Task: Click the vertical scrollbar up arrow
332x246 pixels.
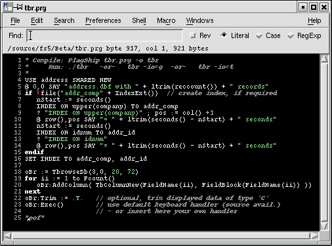Action: 324,59
